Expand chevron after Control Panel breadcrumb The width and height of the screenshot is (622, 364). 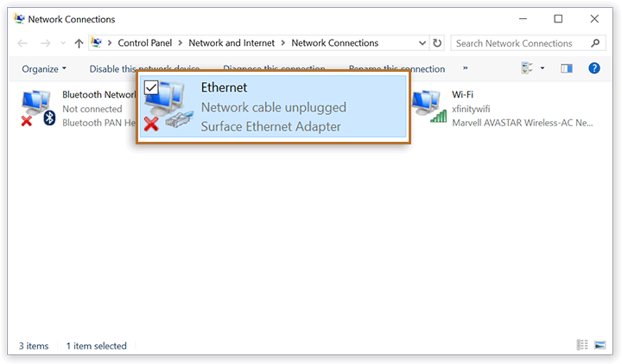[x=180, y=43]
